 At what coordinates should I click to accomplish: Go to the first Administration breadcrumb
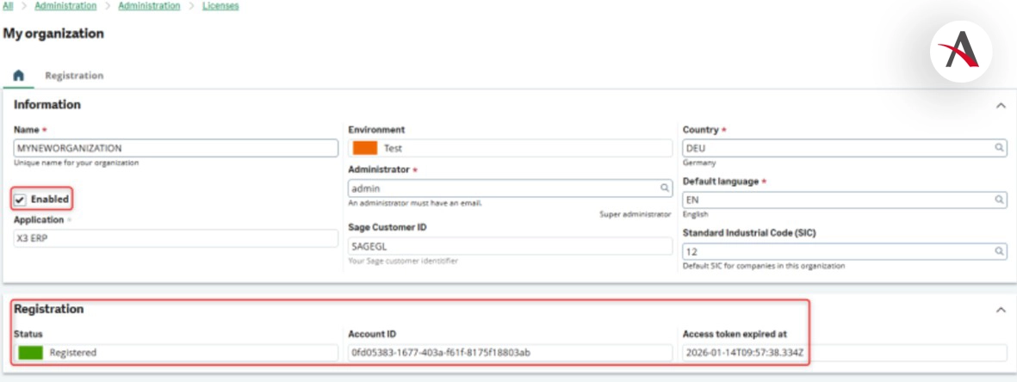click(65, 6)
